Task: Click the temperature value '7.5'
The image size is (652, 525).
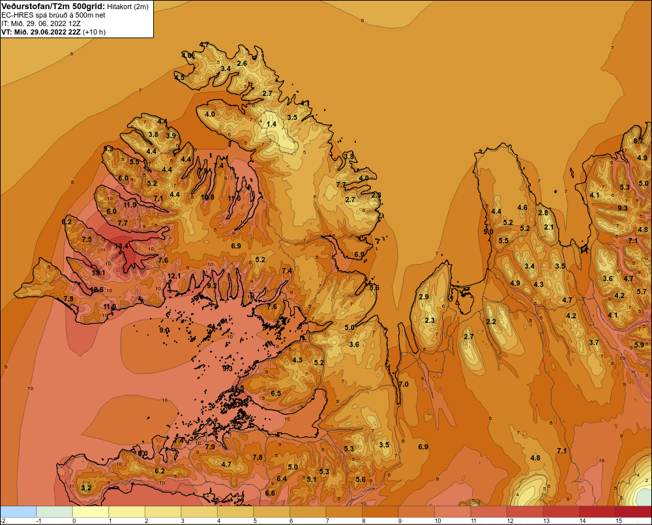Action: pyautogui.click(x=87, y=239)
